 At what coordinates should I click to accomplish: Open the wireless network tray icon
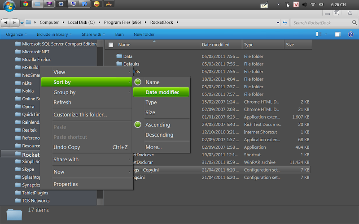tap(313, 4)
